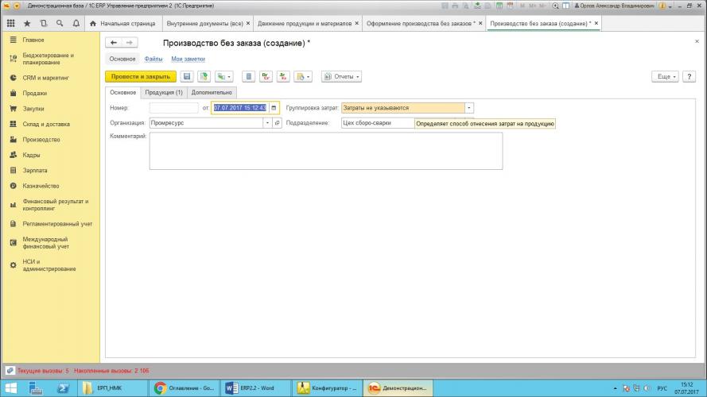Click the Провести и закрыть button

[x=140, y=77]
